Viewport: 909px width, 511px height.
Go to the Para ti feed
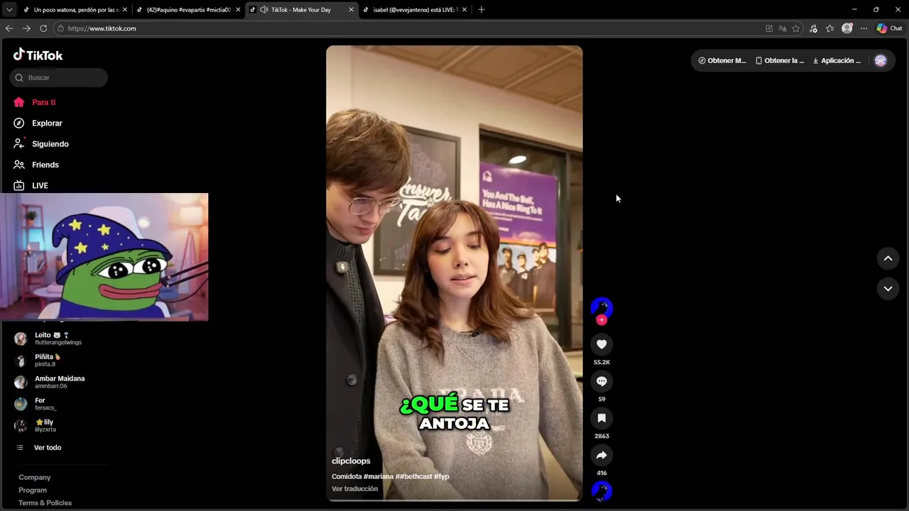(x=43, y=102)
